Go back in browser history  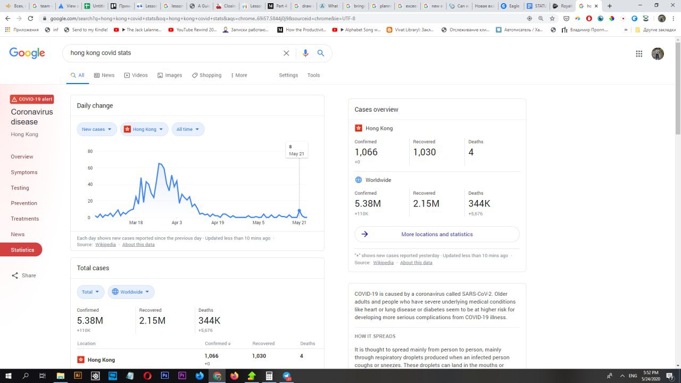tap(7, 18)
